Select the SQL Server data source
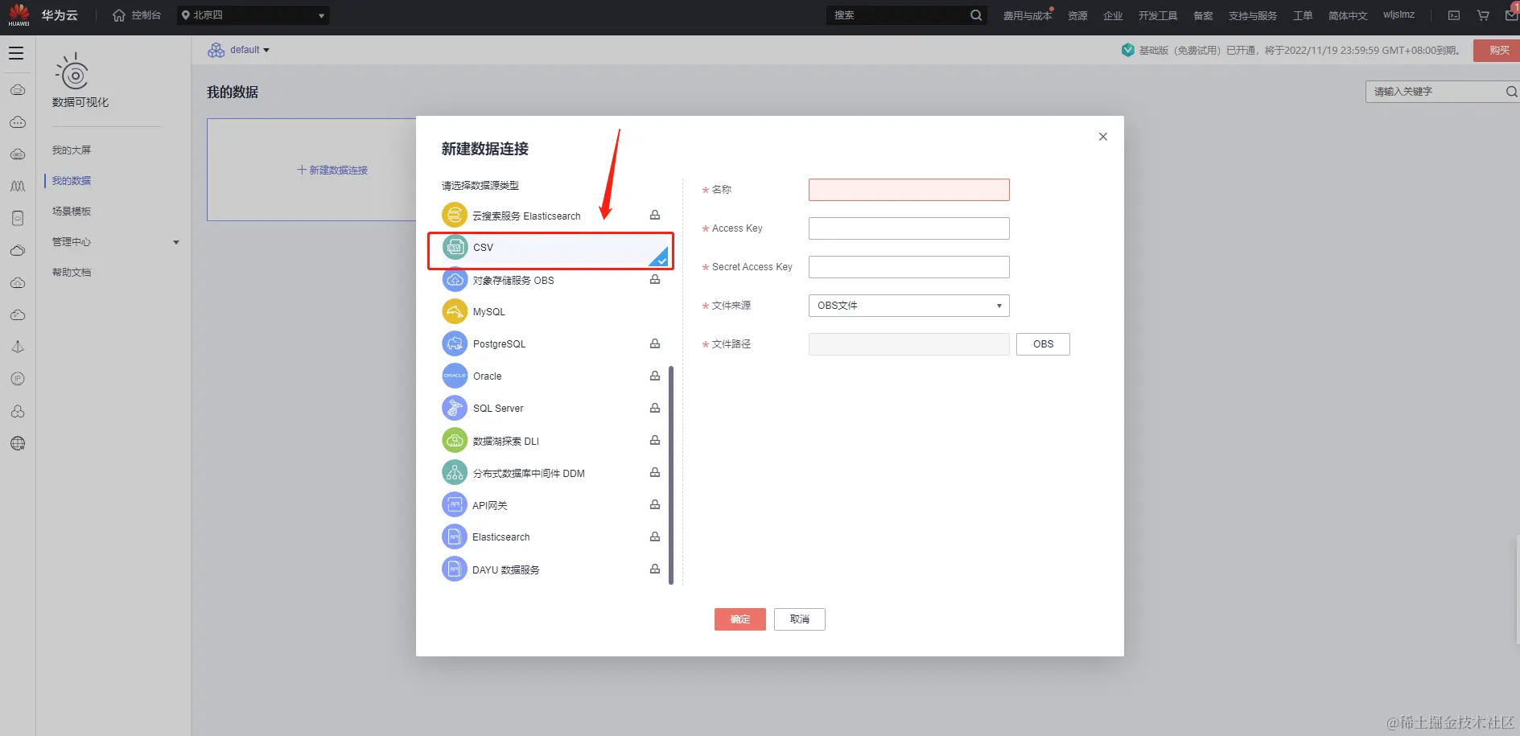This screenshot has height=736, width=1520. 551,408
